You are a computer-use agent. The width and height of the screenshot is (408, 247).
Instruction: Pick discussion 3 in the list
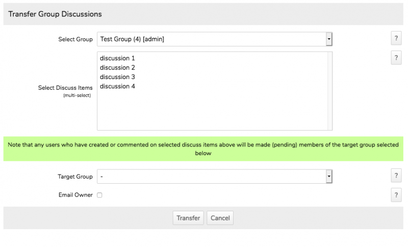pyautogui.click(x=117, y=77)
